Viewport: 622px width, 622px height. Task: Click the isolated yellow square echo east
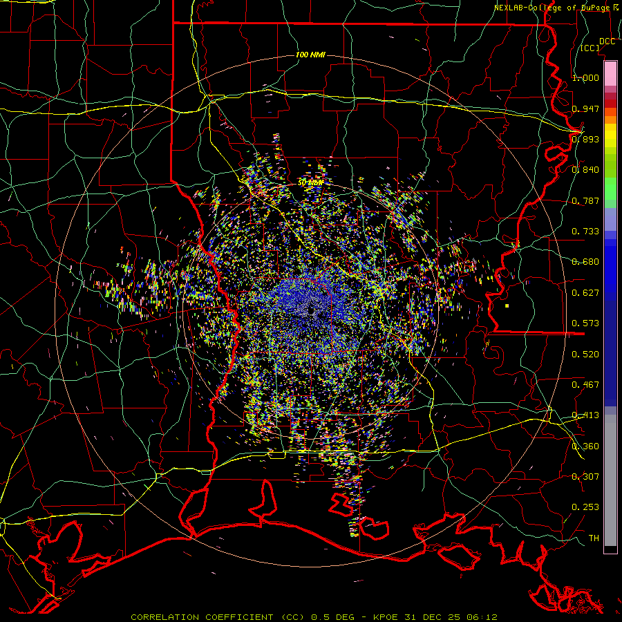pyautogui.click(x=507, y=306)
